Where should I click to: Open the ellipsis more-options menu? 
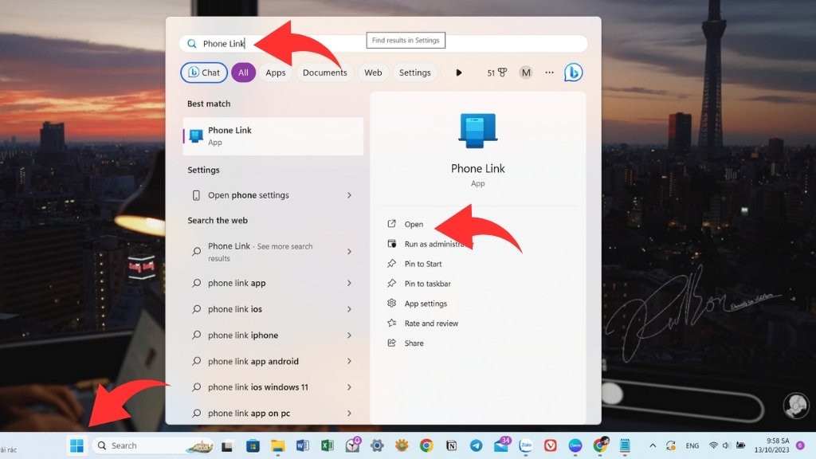point(549,73)
